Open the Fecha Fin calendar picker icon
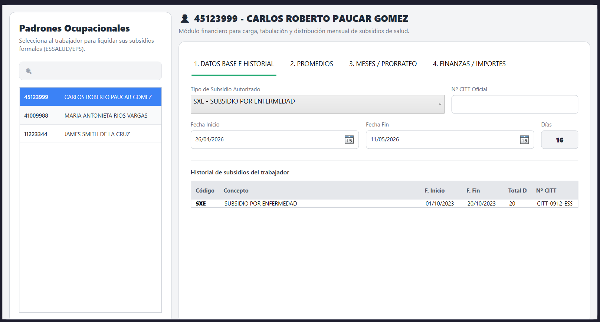The image size is (600, 322). tap(524, 140)
